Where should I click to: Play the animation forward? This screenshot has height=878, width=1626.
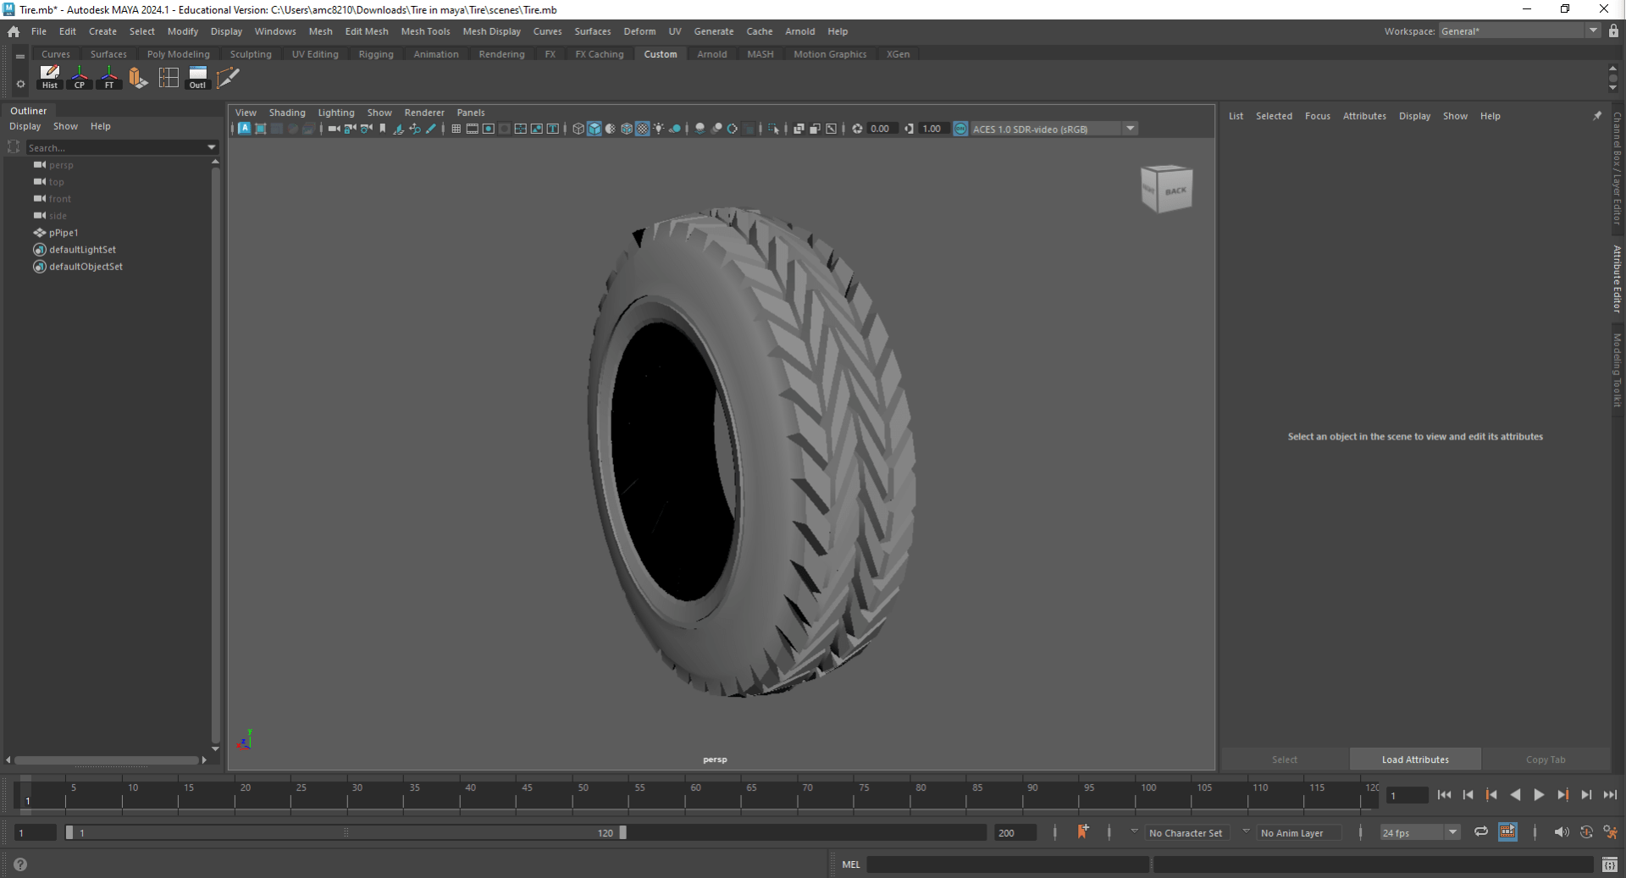coord(1539,795)
